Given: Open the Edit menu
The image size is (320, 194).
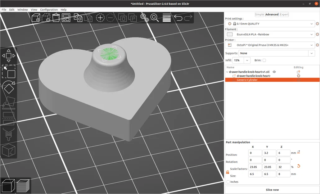Looking at the screenshot, I should [x=12, y=10].
